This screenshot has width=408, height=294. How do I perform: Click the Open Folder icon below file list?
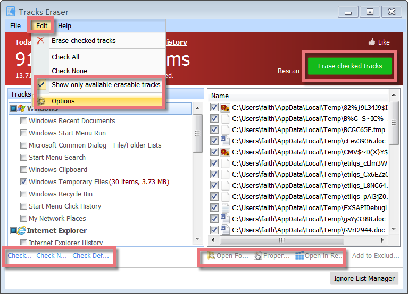(x=211, y=256)
